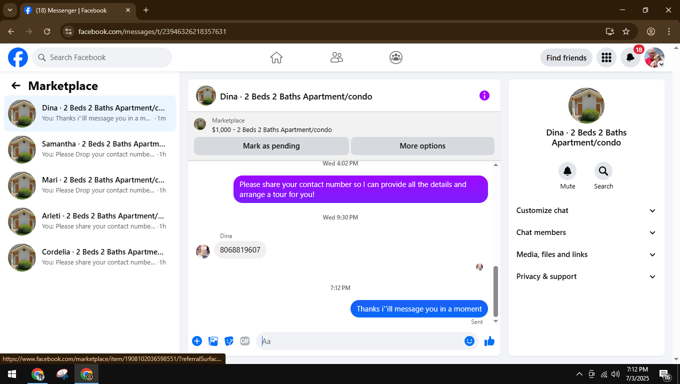The image size is (680, 384).
Task: Open the volume speaker tray icon
Action: pyautogui.click(x=615, y=374)
